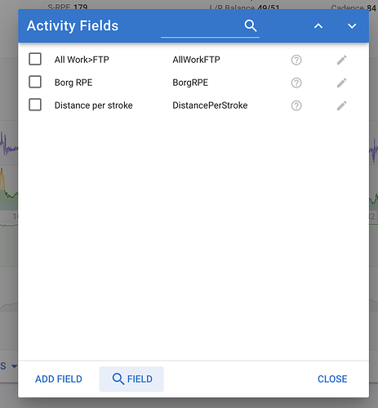Click the up chevron in Activity Fields header
378x408 pixels.
tap(318, 26)
